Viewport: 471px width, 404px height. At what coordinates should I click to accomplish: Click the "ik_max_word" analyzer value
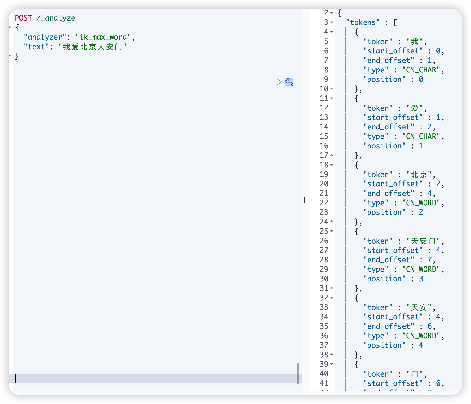pos(103,37)
